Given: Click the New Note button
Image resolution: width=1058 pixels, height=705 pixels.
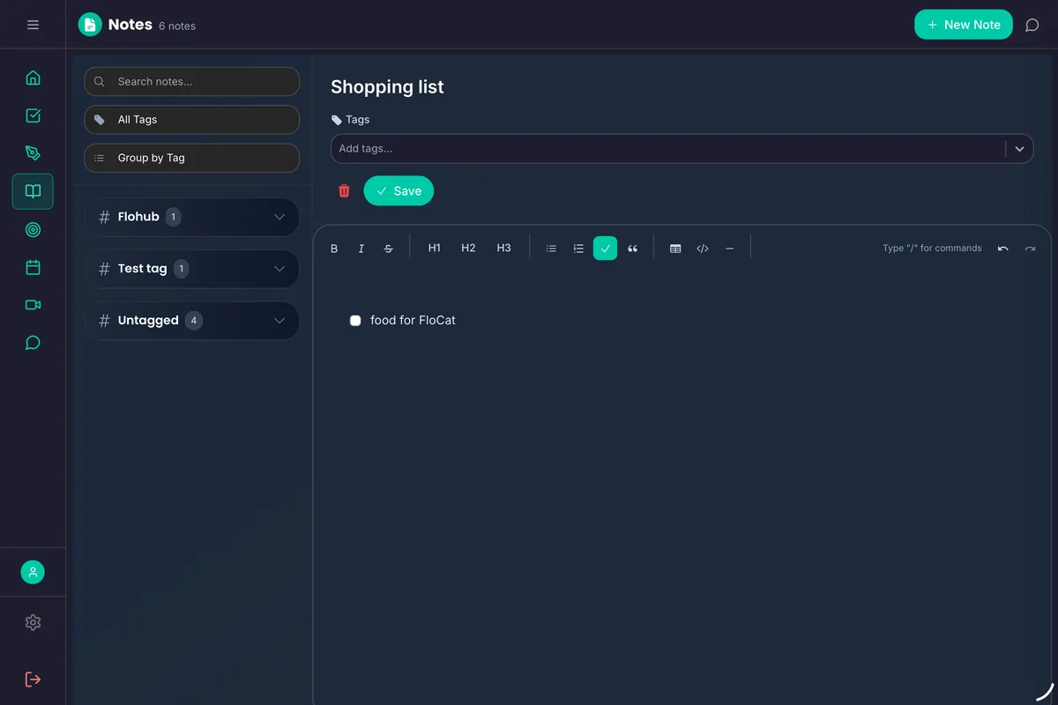Looking at the screenshot, I should pyautogui.click(x=964, y=25).
